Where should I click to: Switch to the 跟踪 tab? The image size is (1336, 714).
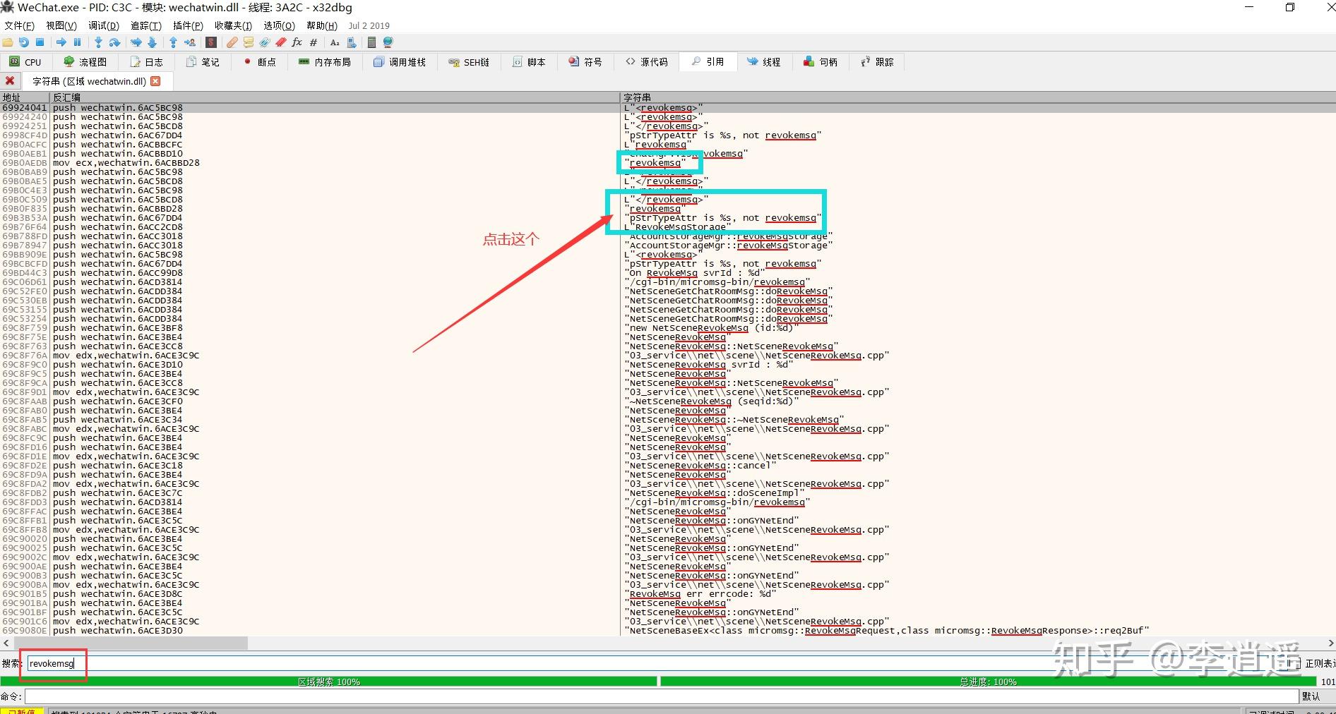tap(877, 62)
